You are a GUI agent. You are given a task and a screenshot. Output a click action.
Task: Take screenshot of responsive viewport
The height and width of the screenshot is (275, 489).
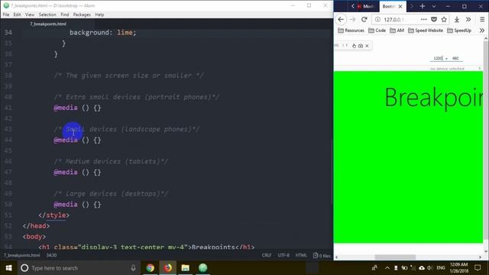(x=361, y=46)
